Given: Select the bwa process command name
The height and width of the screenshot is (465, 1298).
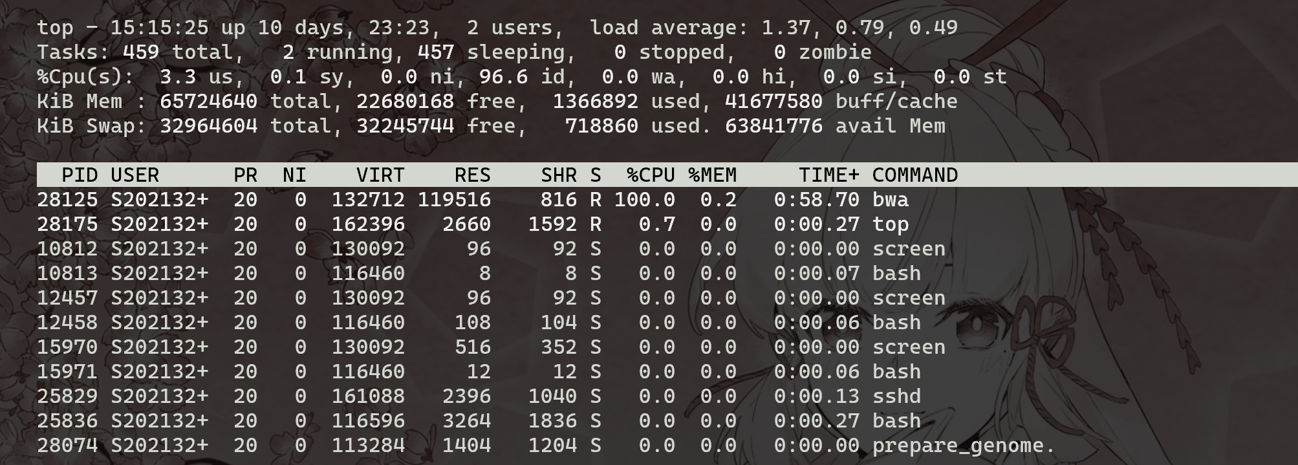Looking at the screenshot, I should 890,200.
